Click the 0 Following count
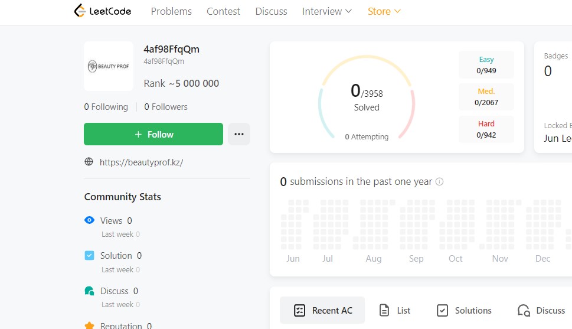572x329 pixels. click(106, 107)
